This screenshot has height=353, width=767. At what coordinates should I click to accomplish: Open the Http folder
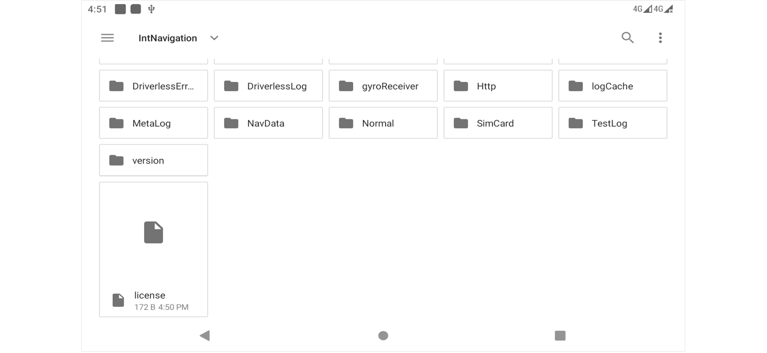click(498, 86)
